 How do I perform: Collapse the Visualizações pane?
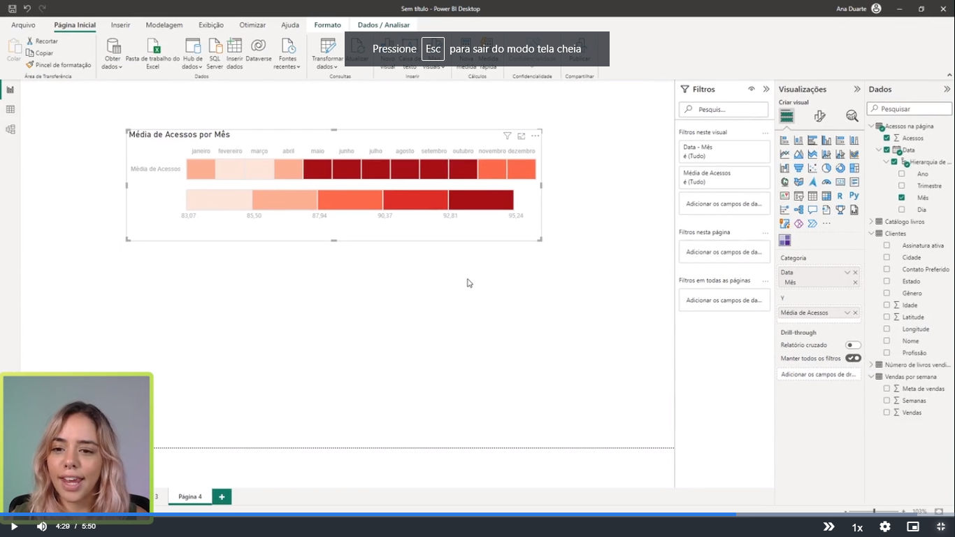[x=857, y=89]
